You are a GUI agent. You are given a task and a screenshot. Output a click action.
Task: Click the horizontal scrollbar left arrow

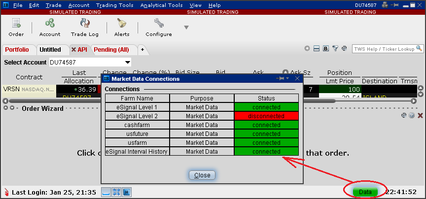(x=5, y=101)
